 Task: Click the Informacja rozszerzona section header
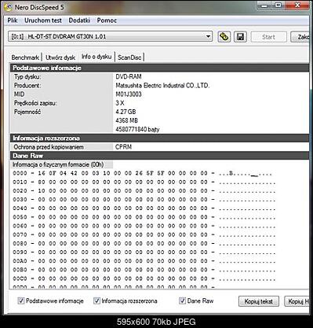tap(159, 138)
